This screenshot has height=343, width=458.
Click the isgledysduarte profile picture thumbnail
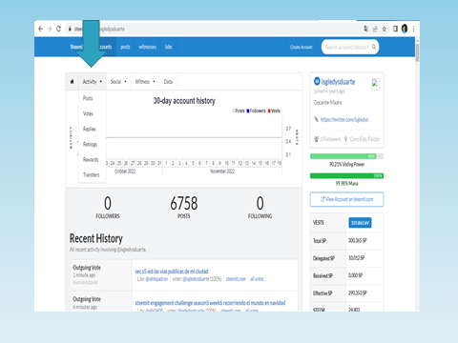tap(375, 84)
